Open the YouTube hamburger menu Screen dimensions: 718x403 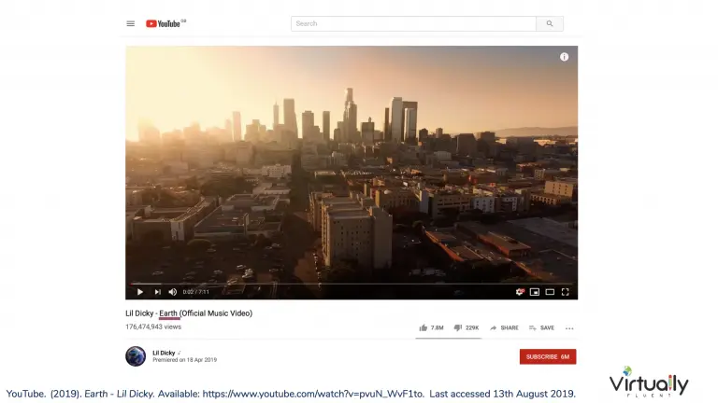click(x=131, y=23)
